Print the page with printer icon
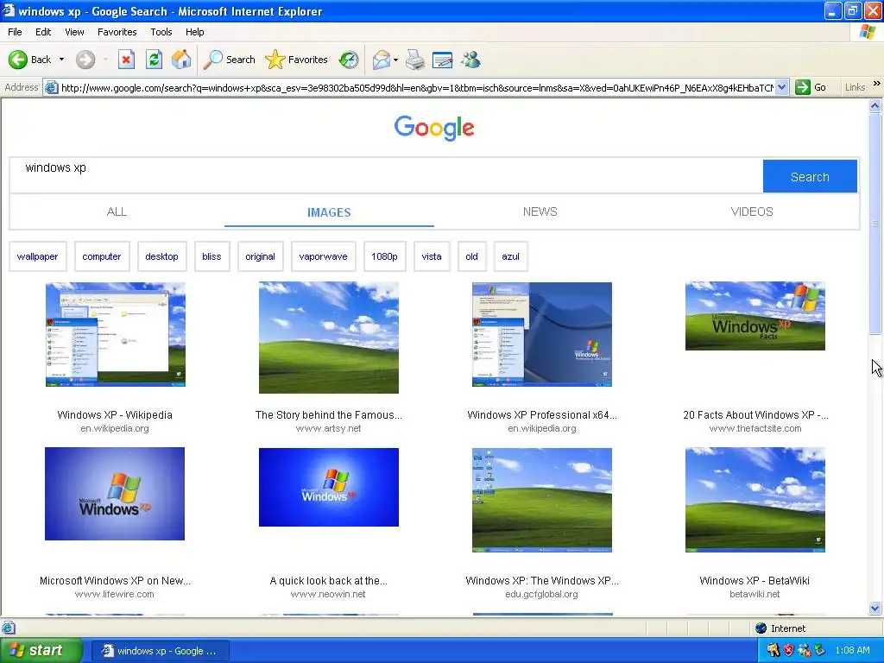Viewport: 884px width, 663px height. click(415, 60)
